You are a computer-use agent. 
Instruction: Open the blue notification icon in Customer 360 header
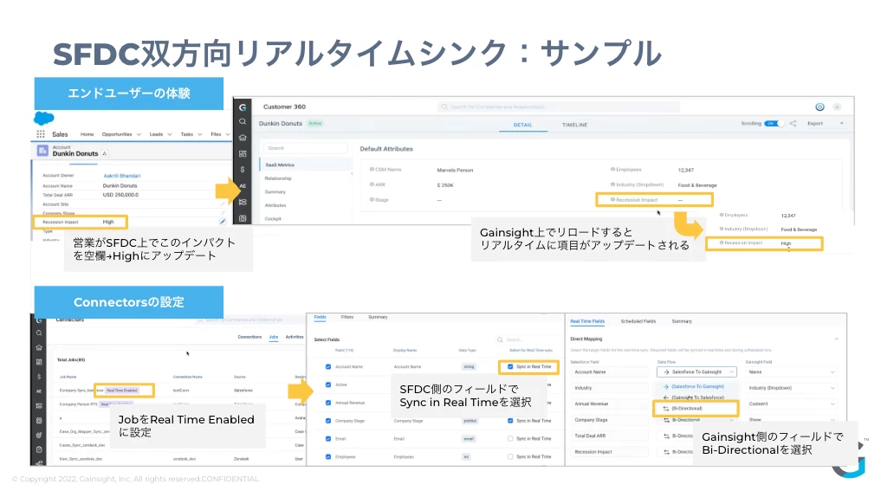tap(819, 107)
